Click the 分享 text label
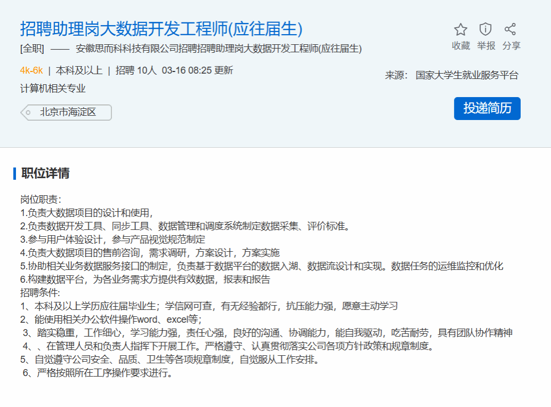The width and height of the screenshot is (551, 407). (511, 46)
